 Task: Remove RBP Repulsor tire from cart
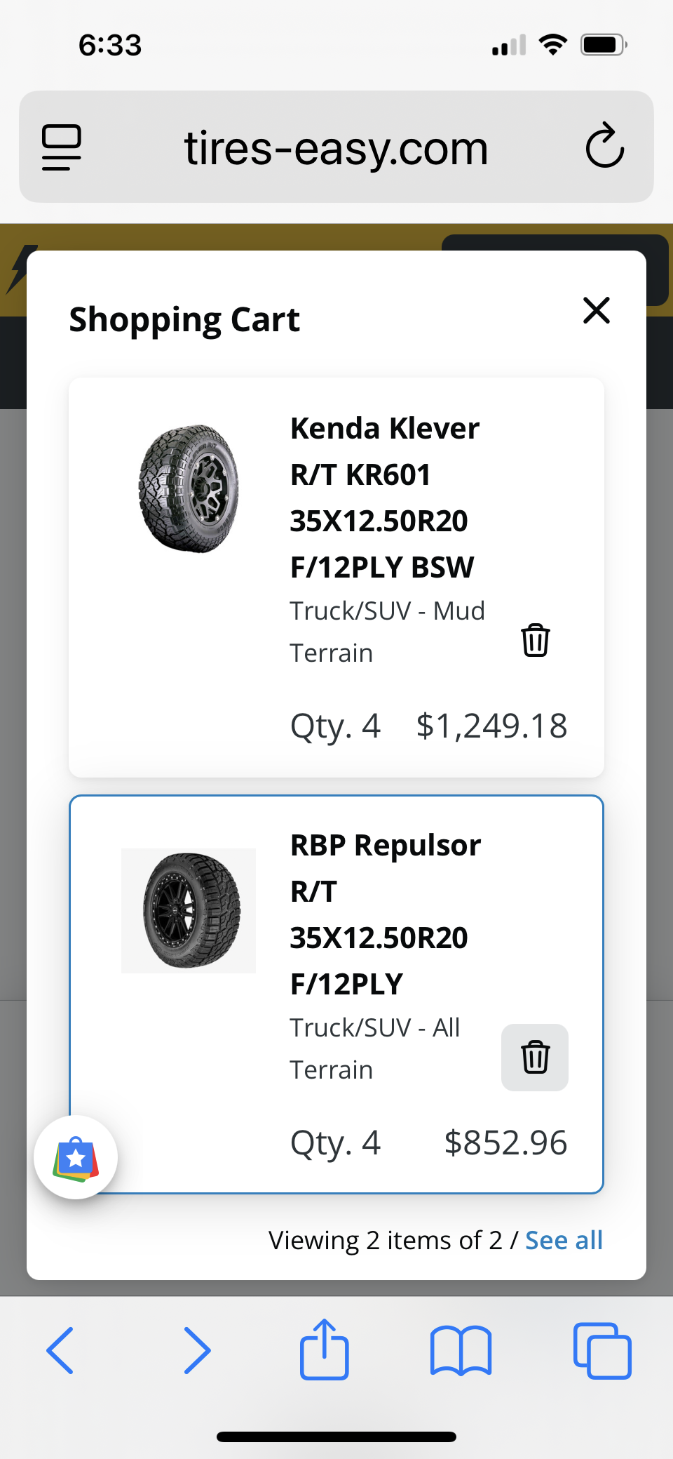click(535, 1057)
